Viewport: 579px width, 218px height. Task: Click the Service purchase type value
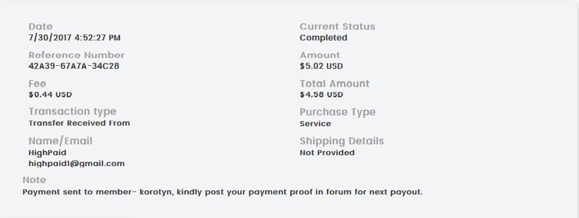(x=315, y=124)
